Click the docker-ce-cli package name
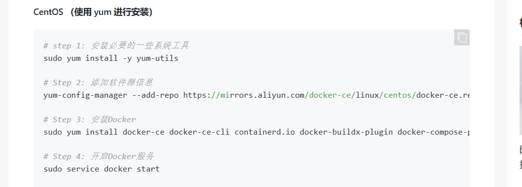522x187 pixels. tap(199, 132)
